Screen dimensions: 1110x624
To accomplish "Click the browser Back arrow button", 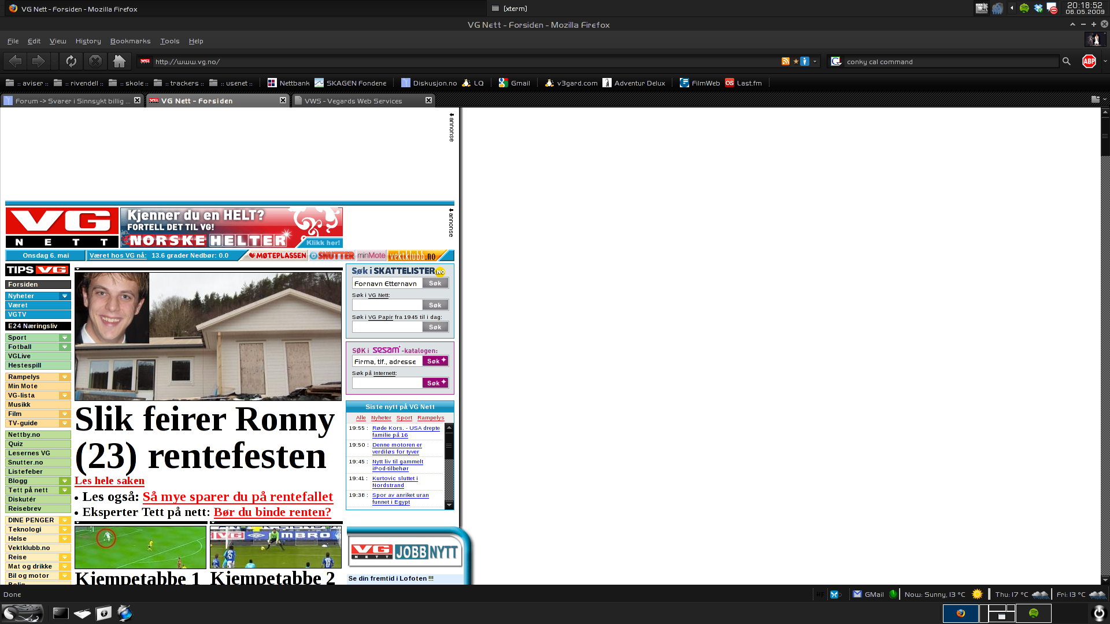I will pos(15,61).
